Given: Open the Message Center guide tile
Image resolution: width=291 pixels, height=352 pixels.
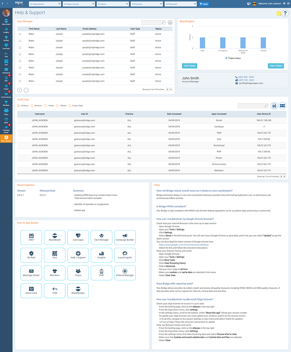Looking at the screenshot, I should click(x=31, y=273).
